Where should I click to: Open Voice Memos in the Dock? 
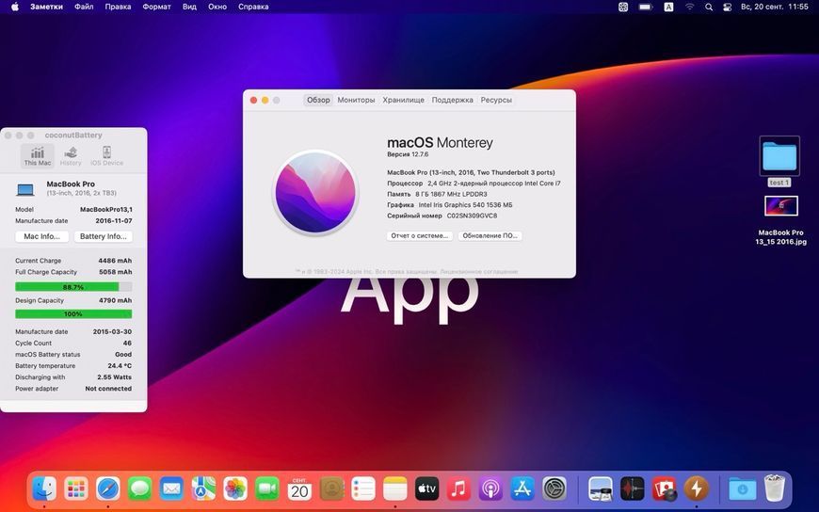point(632,489)
